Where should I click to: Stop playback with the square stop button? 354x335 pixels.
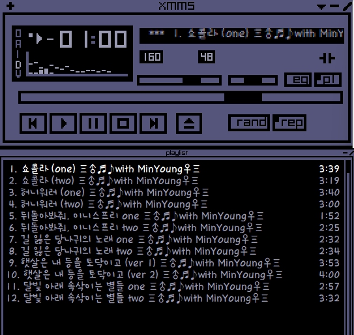click(123, 123)
